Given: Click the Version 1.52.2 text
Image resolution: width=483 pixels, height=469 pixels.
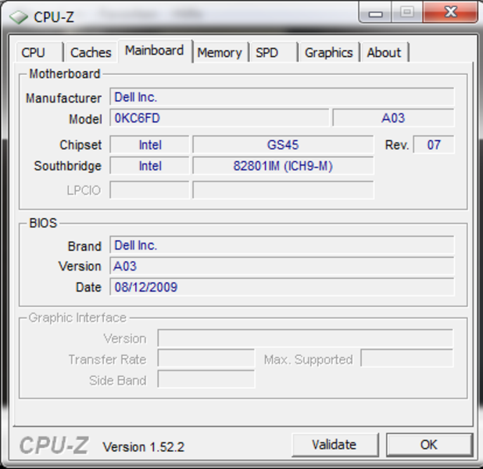Looking at the screenshot, I should [x=144, y=447].
